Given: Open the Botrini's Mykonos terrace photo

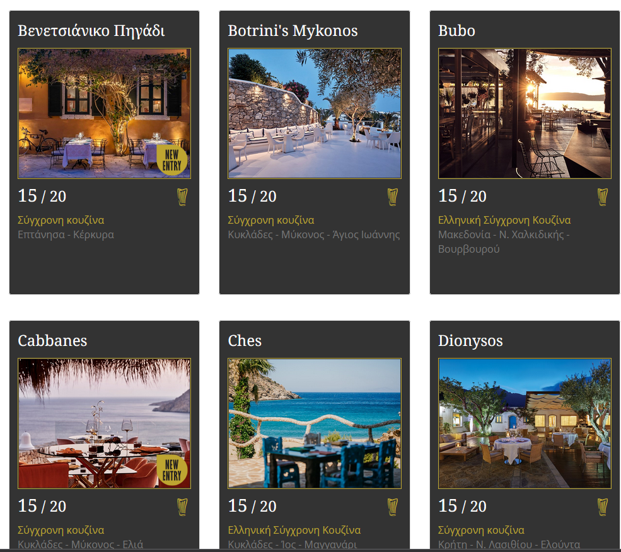Looking at the screenshot, I should [x=315, y=113].
